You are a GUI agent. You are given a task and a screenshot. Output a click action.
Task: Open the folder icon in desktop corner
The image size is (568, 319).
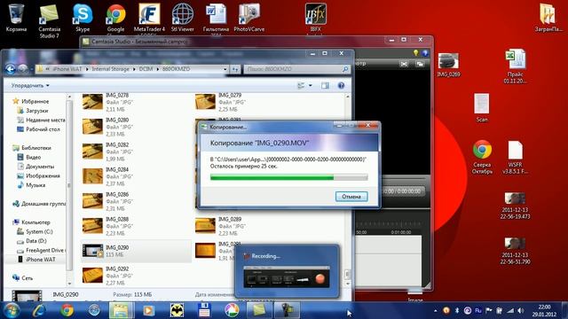(548, 18)
